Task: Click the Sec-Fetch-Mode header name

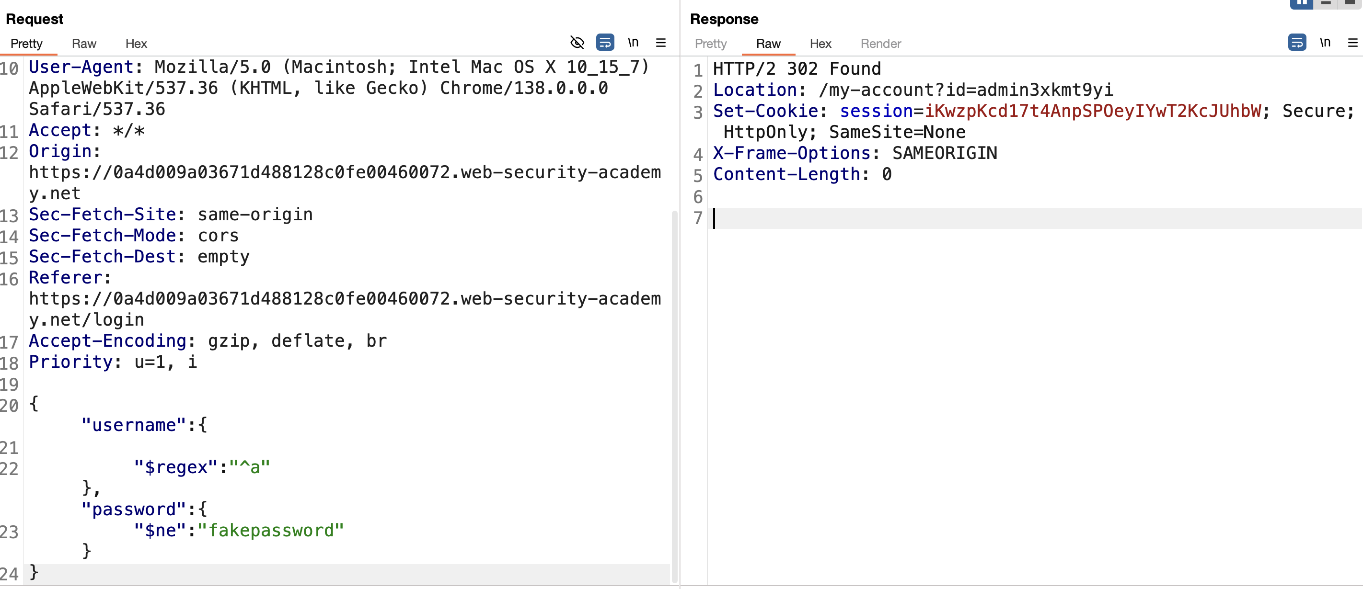Action: tap(102, 235)
